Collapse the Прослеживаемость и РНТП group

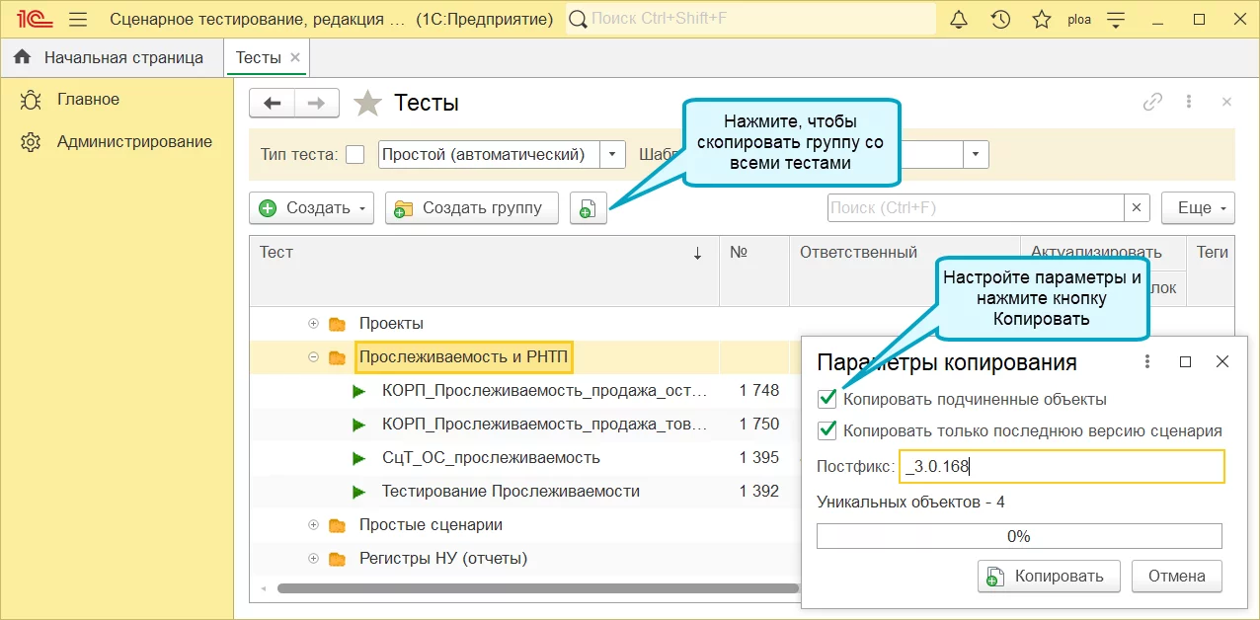(x=314, y=356)
